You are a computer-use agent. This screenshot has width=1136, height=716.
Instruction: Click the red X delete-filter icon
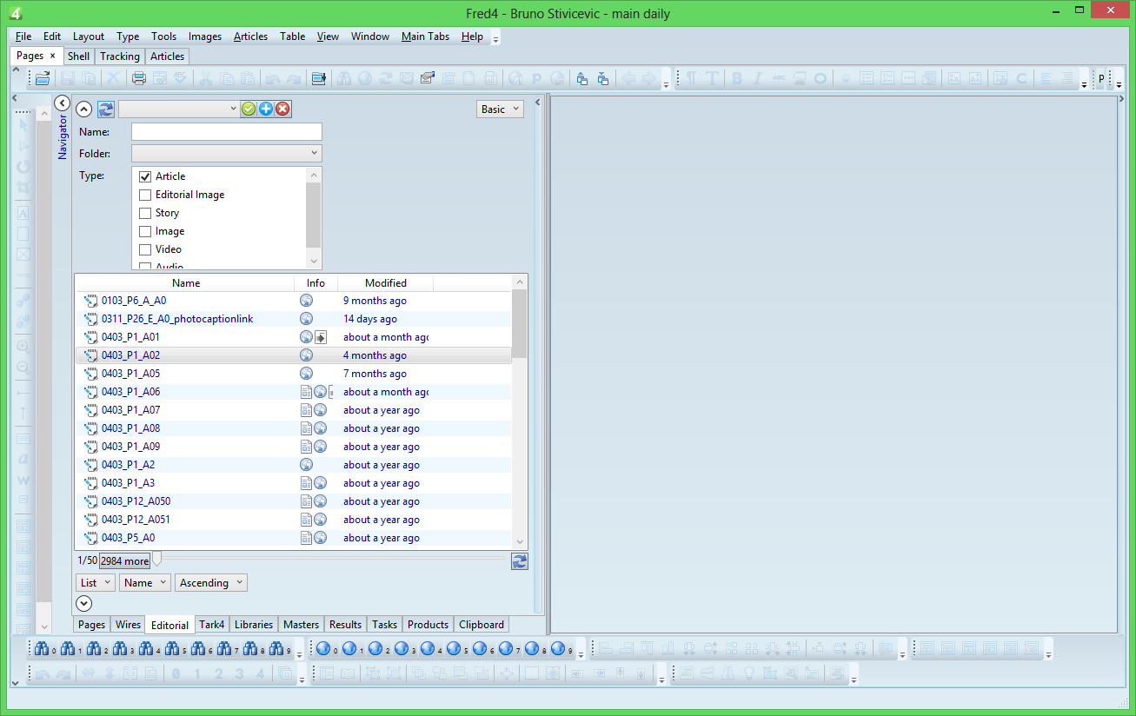coord(282,109)
